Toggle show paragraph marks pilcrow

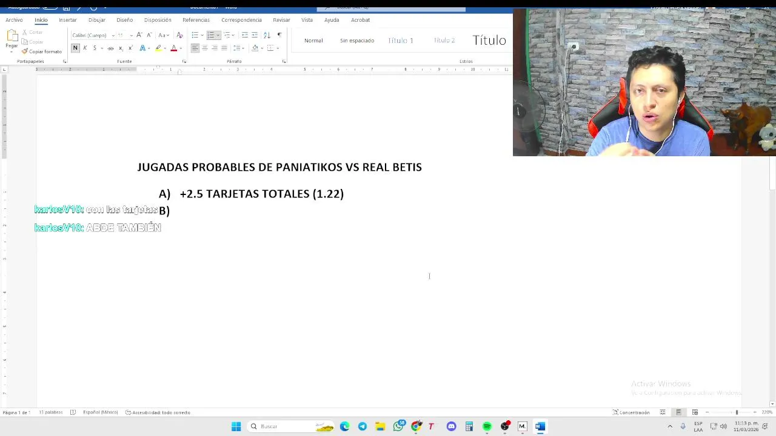pyautogui.click(x=279, y=35)
